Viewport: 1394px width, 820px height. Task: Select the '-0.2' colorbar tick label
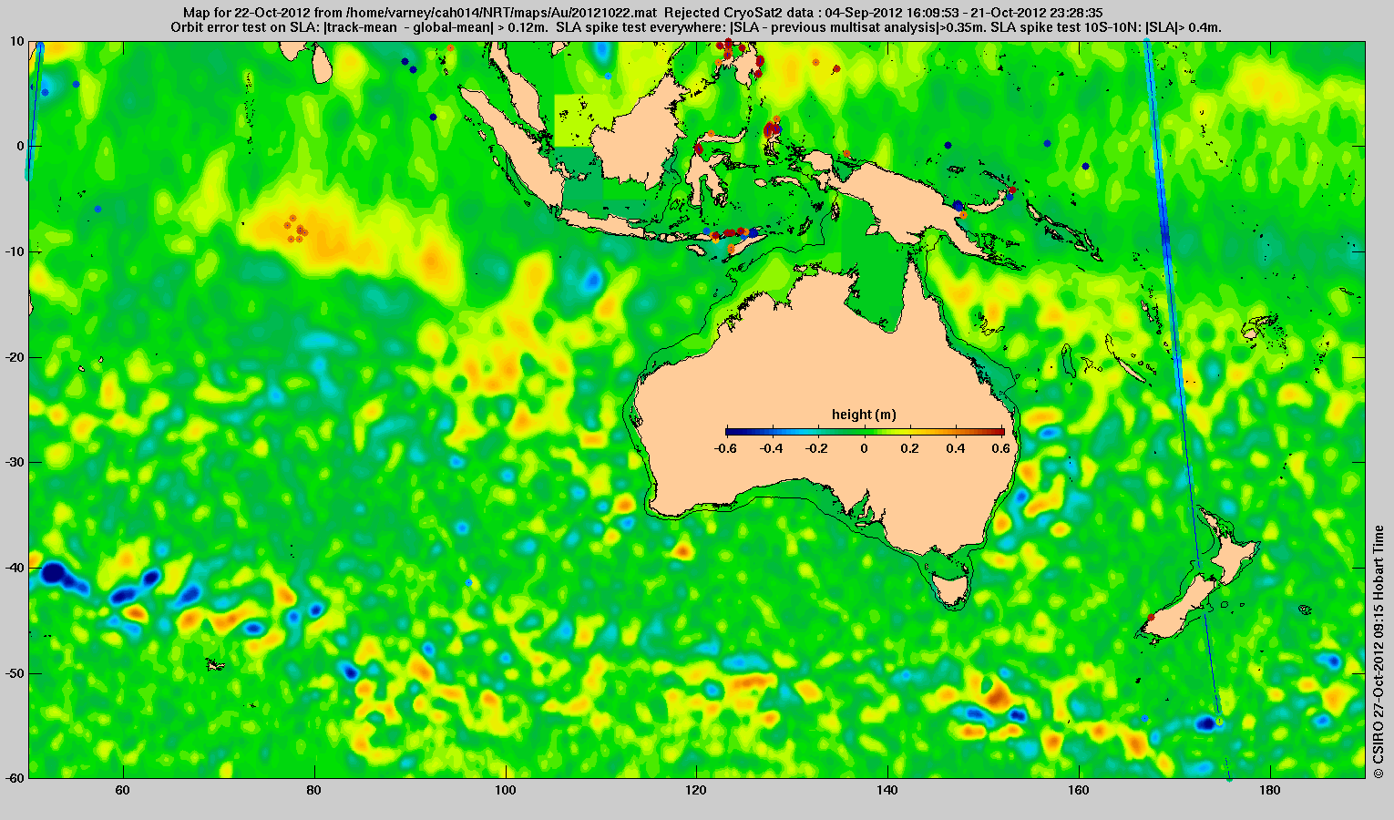click(818, 448)
